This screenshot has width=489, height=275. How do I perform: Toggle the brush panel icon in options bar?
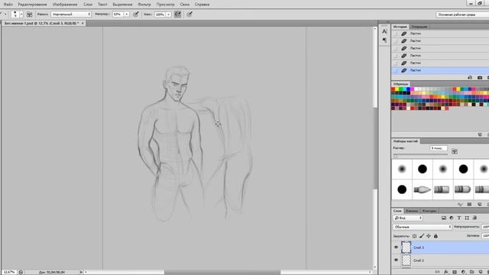(x=29, y=15)
